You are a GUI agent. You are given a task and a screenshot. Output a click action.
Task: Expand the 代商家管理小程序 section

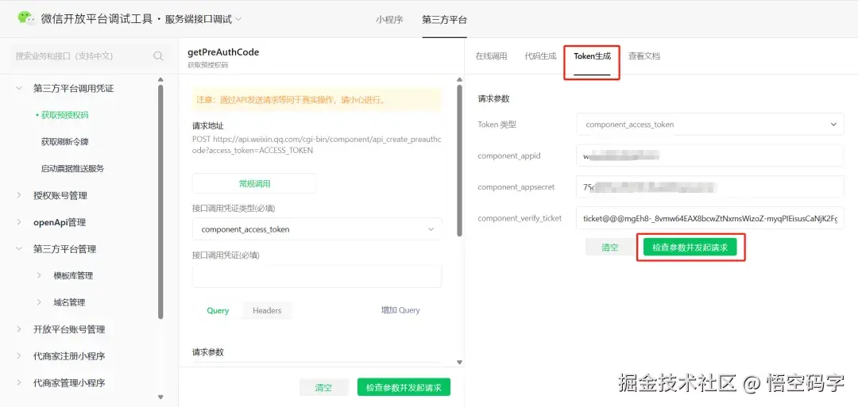point(19,383)
